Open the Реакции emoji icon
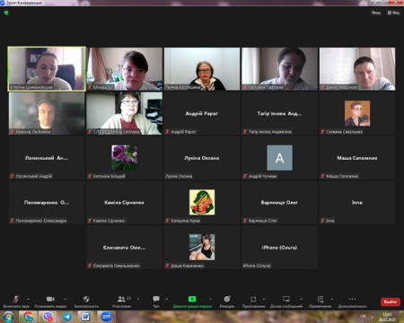This screenshot has height=323, width=404. (227, 301)
